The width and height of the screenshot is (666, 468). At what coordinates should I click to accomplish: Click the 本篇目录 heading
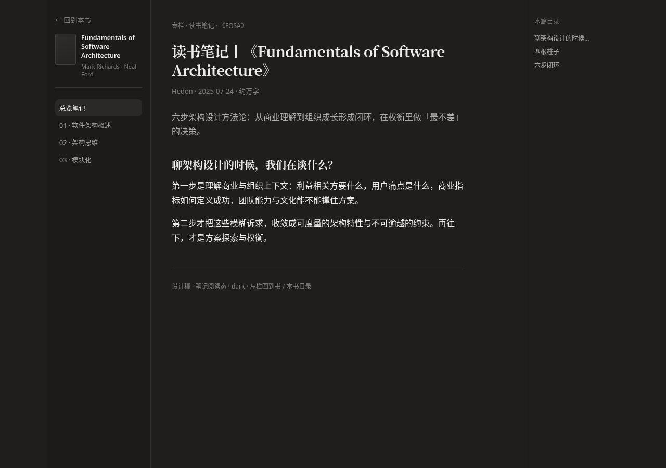[547, 21]
